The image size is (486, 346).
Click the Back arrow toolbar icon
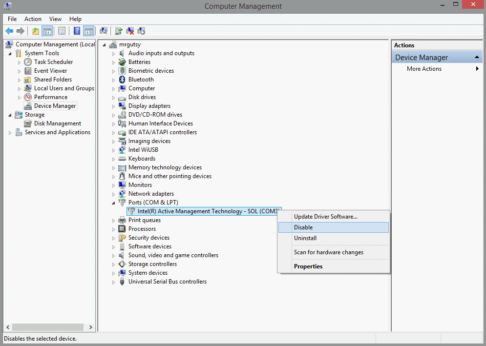(x=9, y=31)
